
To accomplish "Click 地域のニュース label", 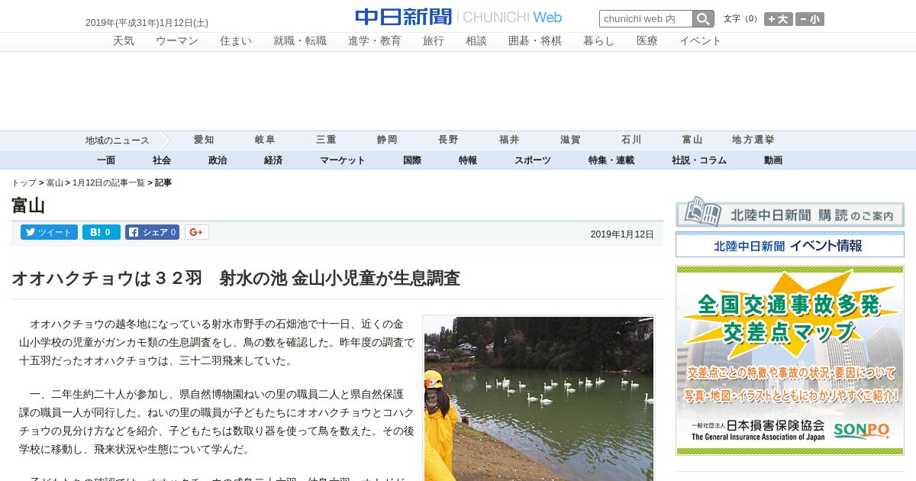I will click(x=117, y=140).
